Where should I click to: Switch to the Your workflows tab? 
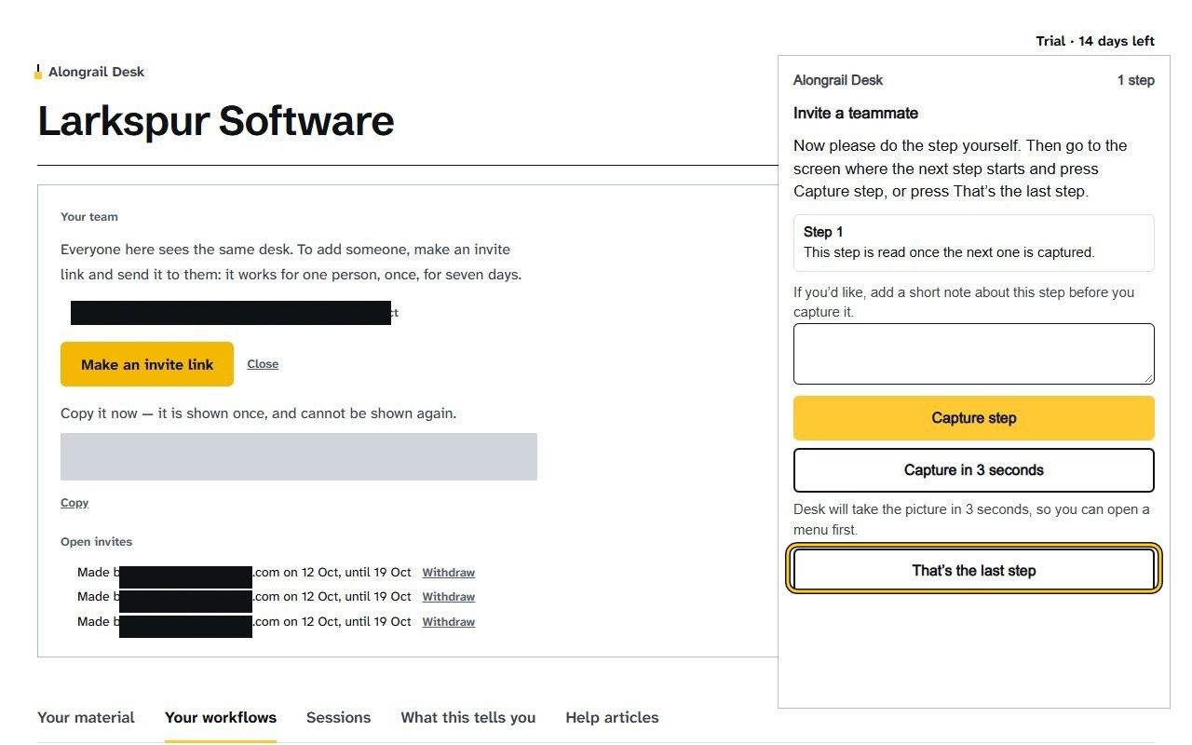[x=221, y=717]
